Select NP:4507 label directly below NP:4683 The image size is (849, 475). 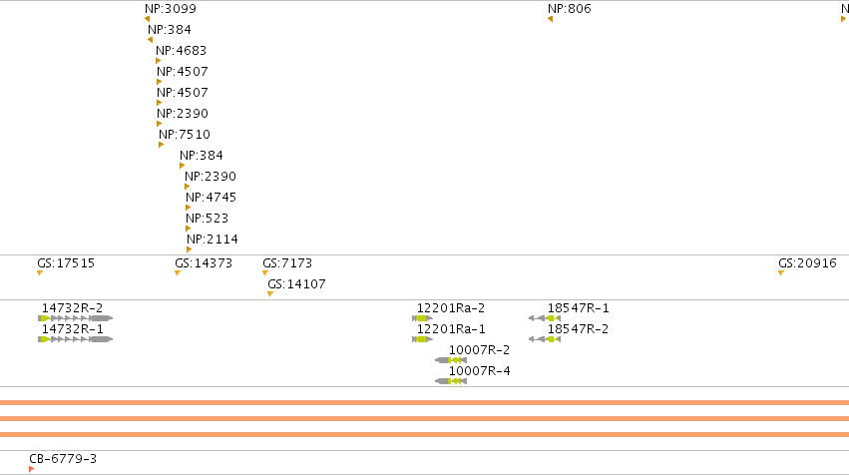point(183,72)
